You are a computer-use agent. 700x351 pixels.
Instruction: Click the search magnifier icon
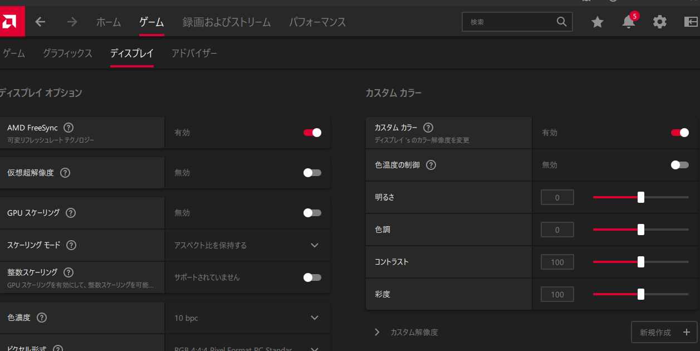point(561,22)
